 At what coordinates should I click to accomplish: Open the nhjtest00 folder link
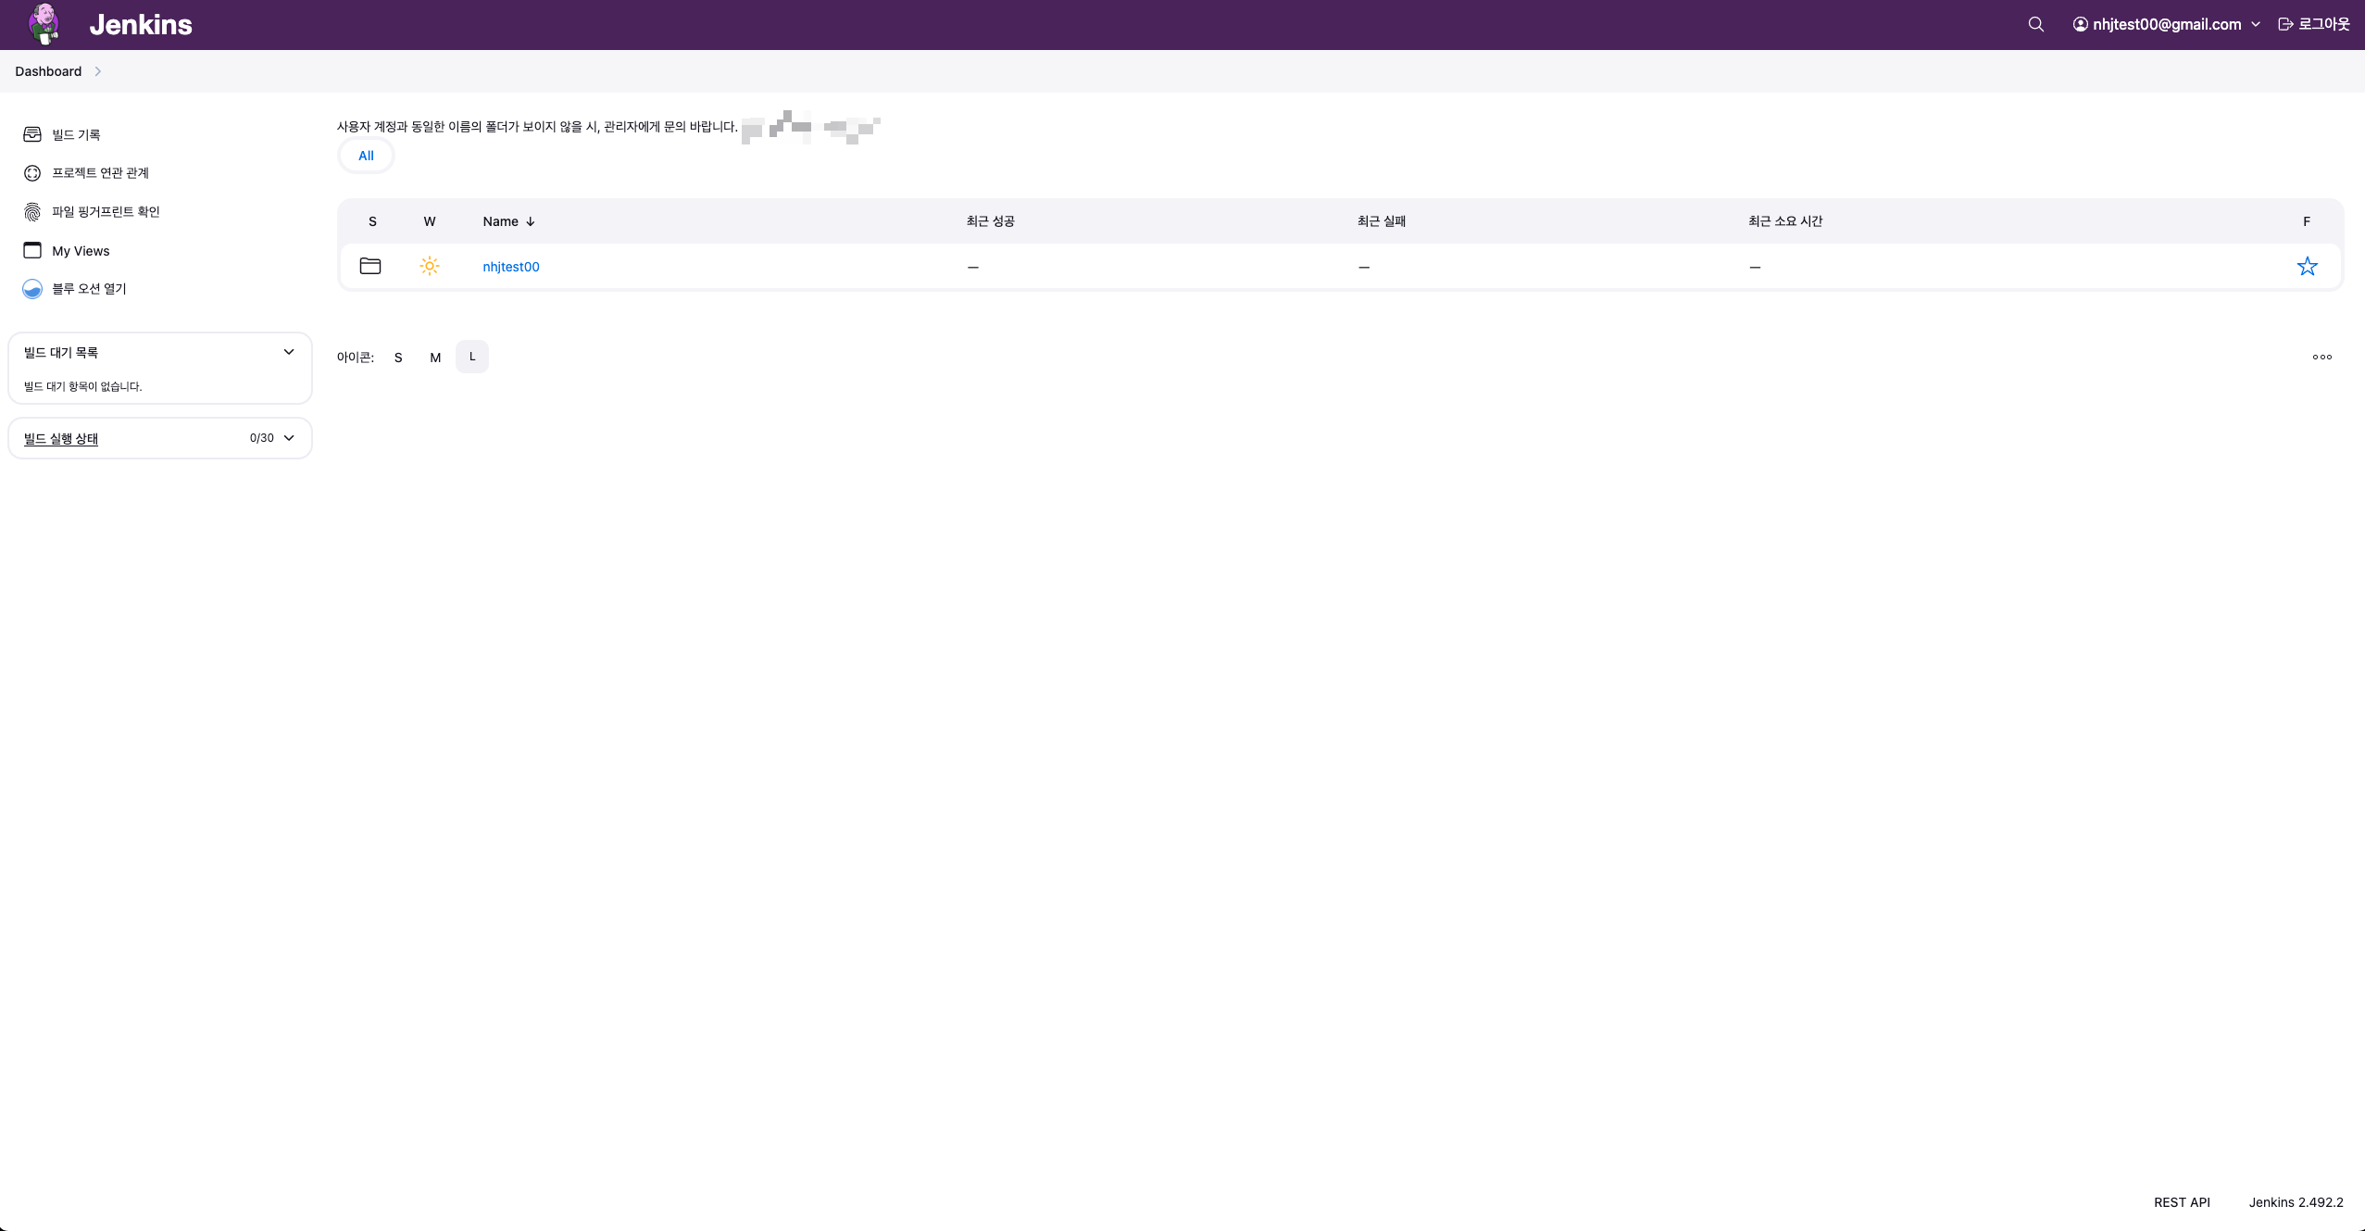pos(510,267)
